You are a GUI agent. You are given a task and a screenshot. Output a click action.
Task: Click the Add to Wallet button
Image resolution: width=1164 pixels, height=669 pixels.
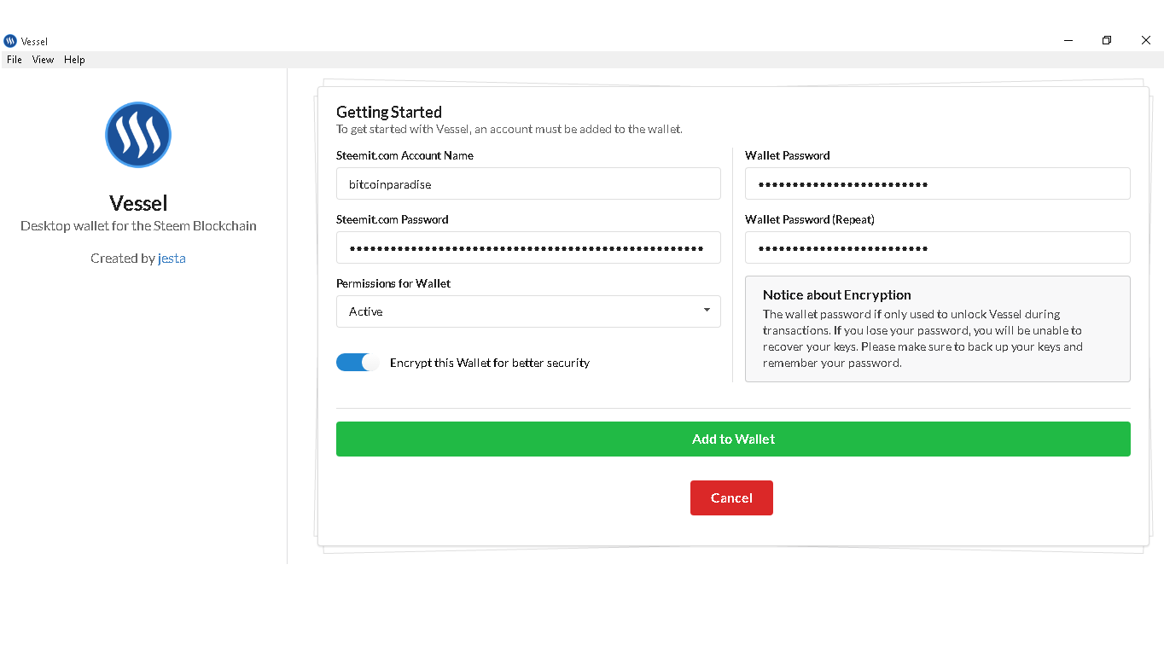(x=733, y=439)
